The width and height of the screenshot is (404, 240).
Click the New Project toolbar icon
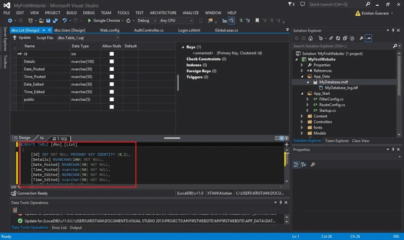[30, 21]
